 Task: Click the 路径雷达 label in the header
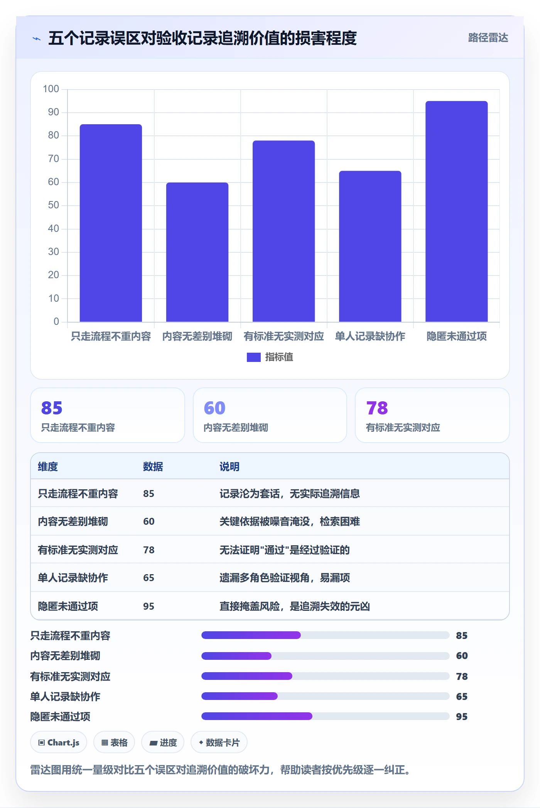coord(488,38)
